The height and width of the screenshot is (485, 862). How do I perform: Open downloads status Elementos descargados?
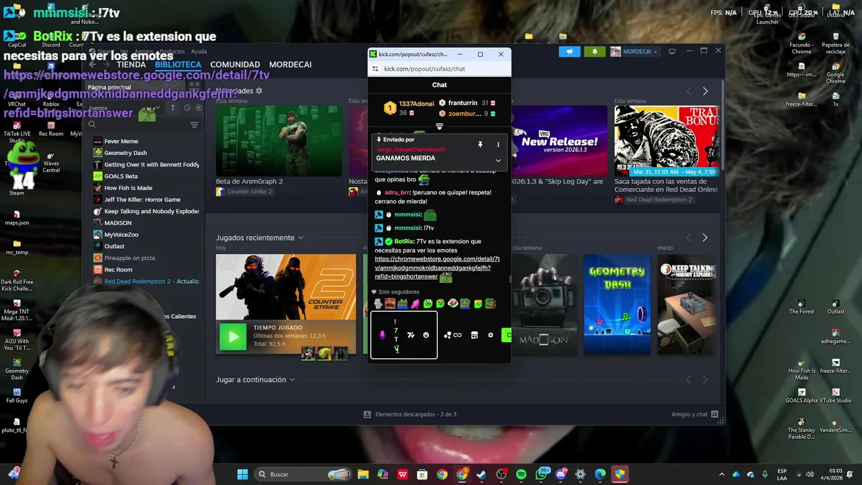409,414
